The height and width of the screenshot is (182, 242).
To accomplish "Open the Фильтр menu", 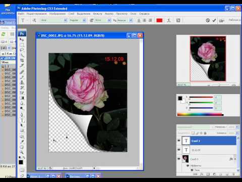I will [97, 14].
